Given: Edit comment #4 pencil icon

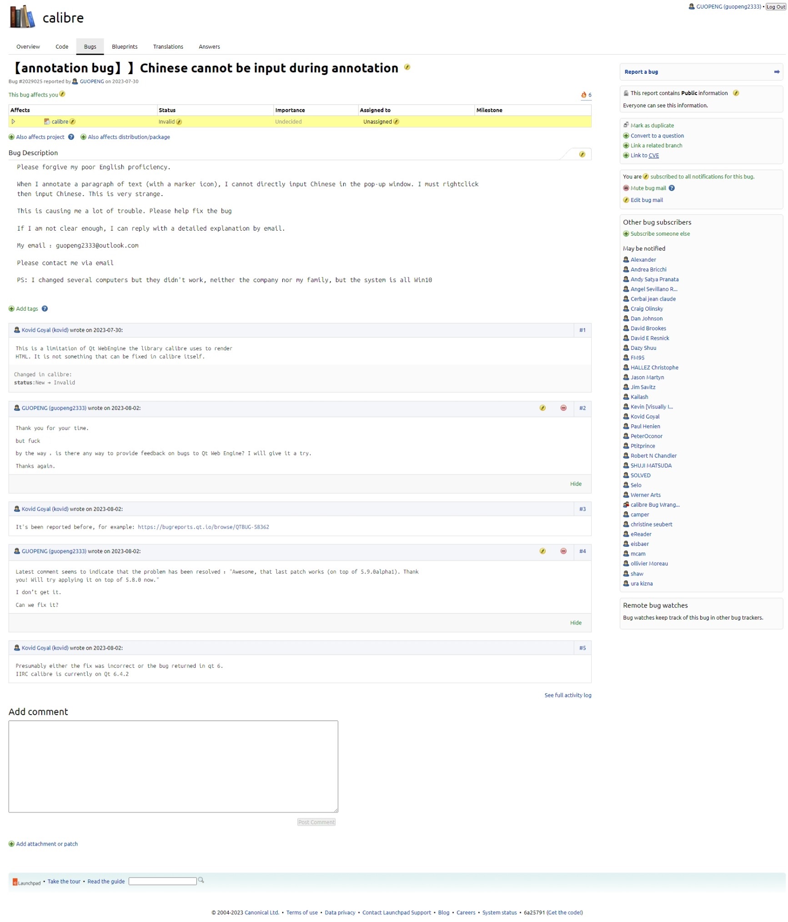Looking at the screenshot, I should point(542,551).
